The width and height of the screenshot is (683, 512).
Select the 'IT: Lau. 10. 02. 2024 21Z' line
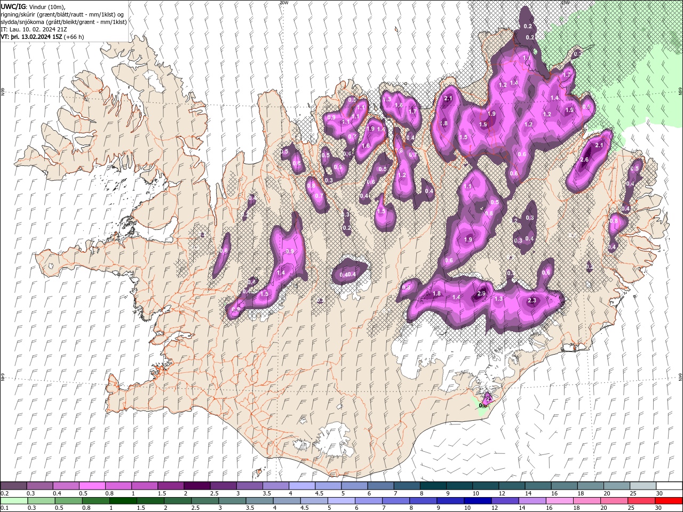35,29
